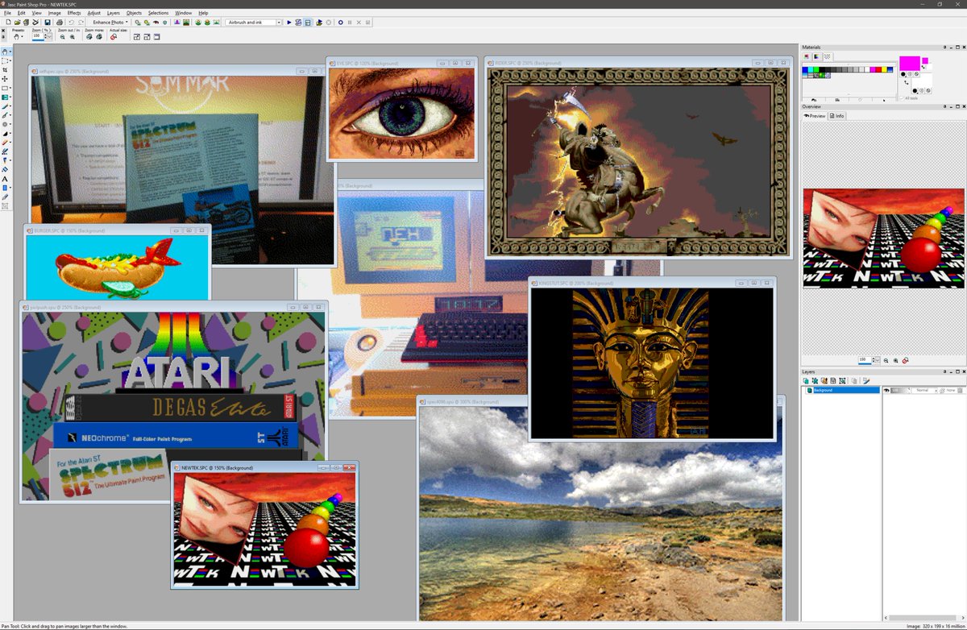The width and height of the screenshot is (967, 630).
Task: Click the Print icon in toolbar
Action: pos(60,22)
